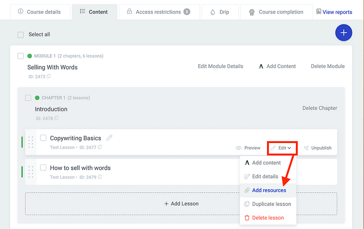The height and width of the screenshot is (229, 364).
Task: Click the blue plus add button
Action: point(344,33)
